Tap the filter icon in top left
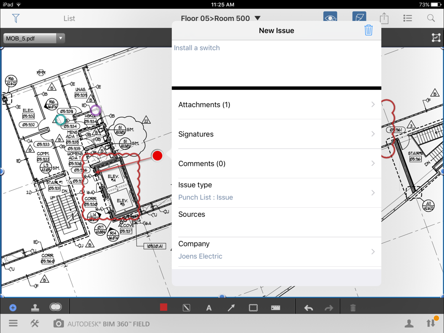444x333 pixels. [x=16, y=18]
